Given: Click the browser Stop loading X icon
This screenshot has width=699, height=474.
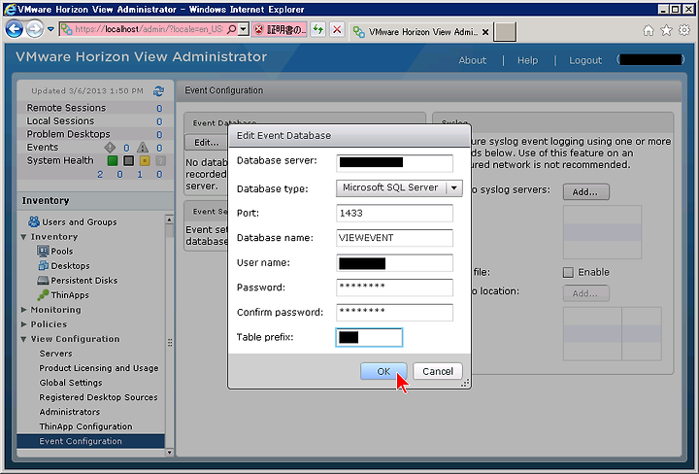Looking at the screenshot, I should point(338,30).
